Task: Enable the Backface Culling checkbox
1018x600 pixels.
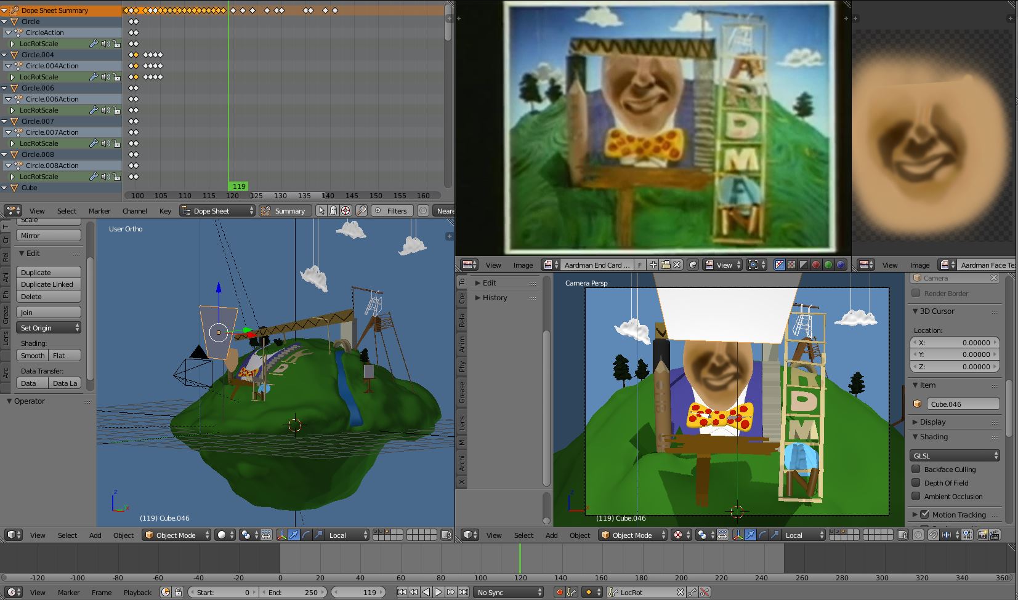Action: [916, 470]
